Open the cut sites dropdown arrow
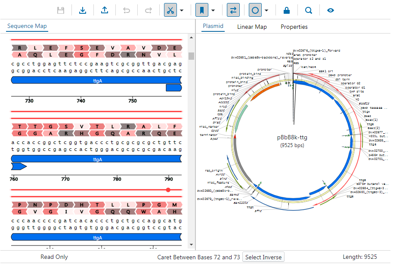This screenshot has height=267, width=393. [x=182, y=10]
